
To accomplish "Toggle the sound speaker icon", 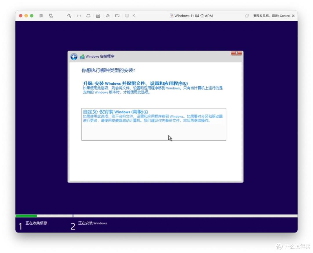I will coord(108,16).
